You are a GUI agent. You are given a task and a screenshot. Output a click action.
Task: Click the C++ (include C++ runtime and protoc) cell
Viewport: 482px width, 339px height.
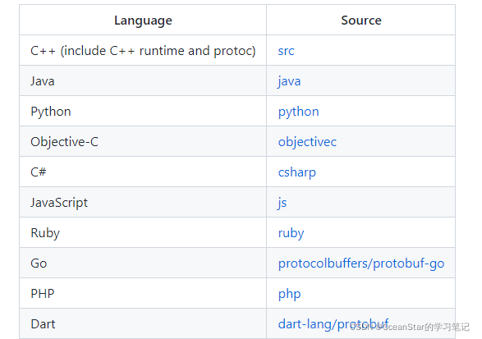point(143,50)
